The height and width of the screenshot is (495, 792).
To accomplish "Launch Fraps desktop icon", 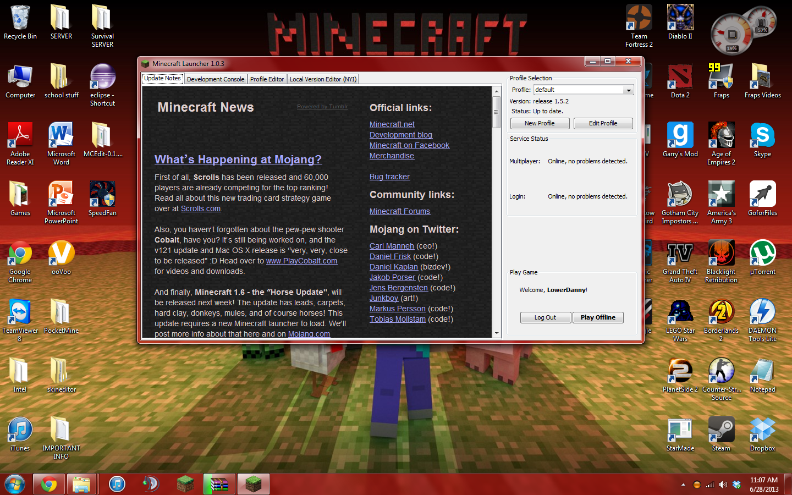I will point(722,81).
